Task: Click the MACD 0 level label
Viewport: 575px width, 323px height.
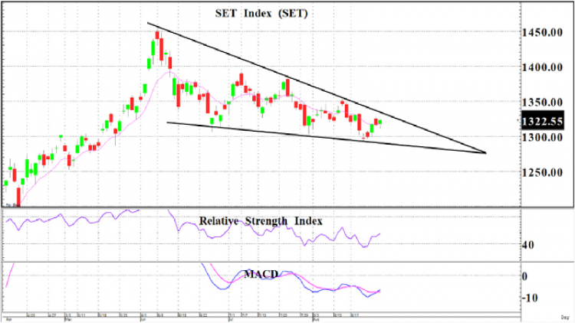Action: [x=524, y=276]
